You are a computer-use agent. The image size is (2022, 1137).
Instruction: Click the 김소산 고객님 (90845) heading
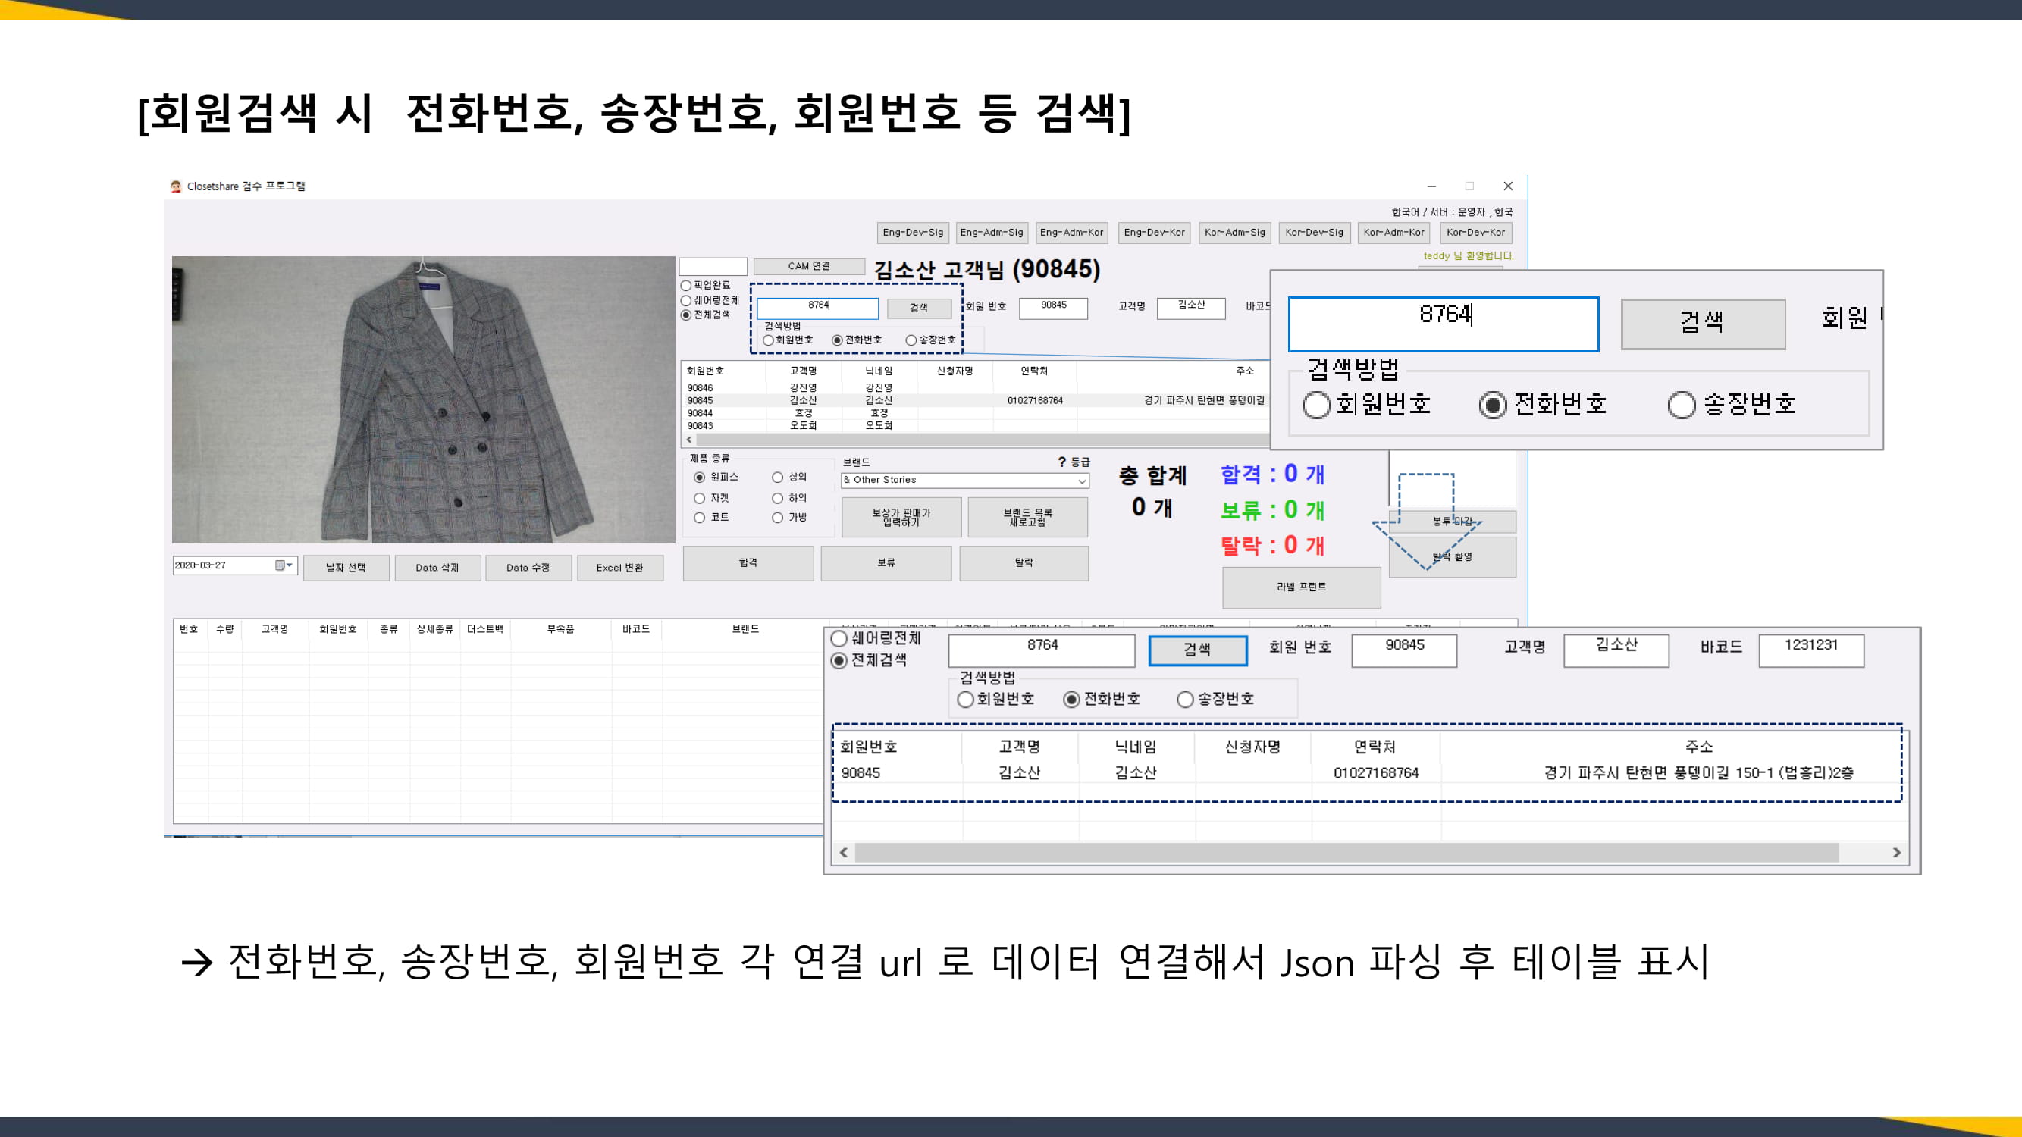[x=986, y=269]
